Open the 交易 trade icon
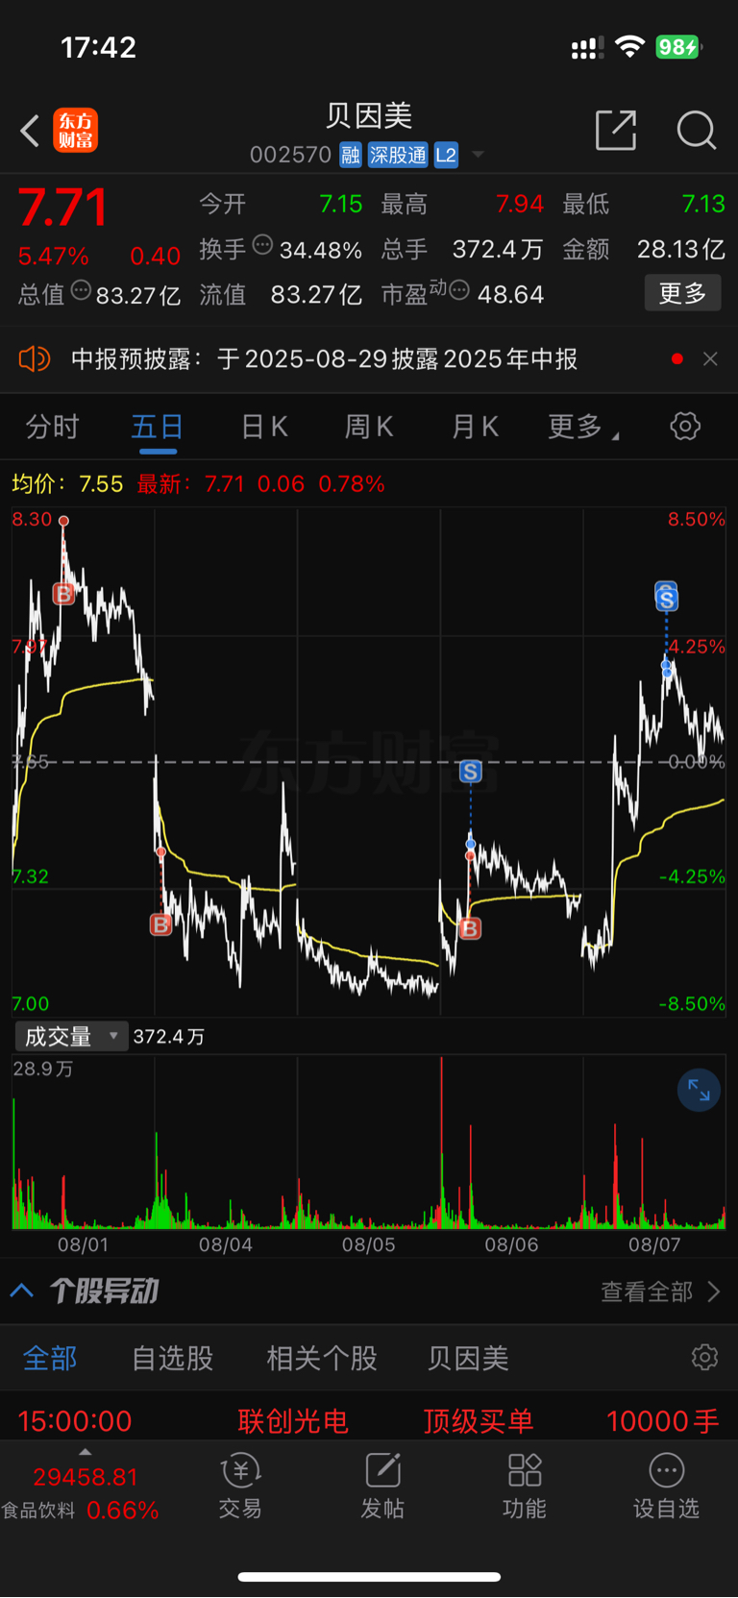This screenshot has width=738, height=1598. click(240, 1486)
